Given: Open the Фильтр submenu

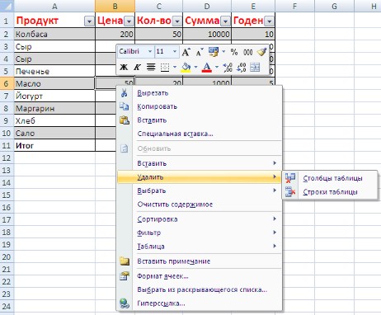Looking at the screenshot, I should click(x=200, y=233).
